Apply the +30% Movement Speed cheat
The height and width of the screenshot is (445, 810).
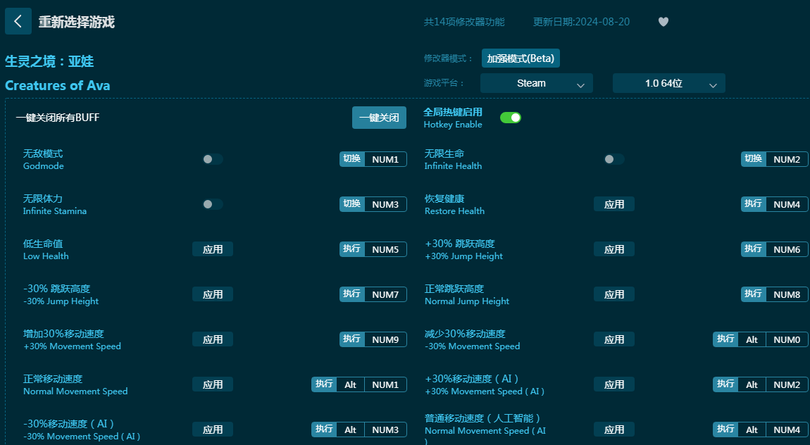[213, 339]
